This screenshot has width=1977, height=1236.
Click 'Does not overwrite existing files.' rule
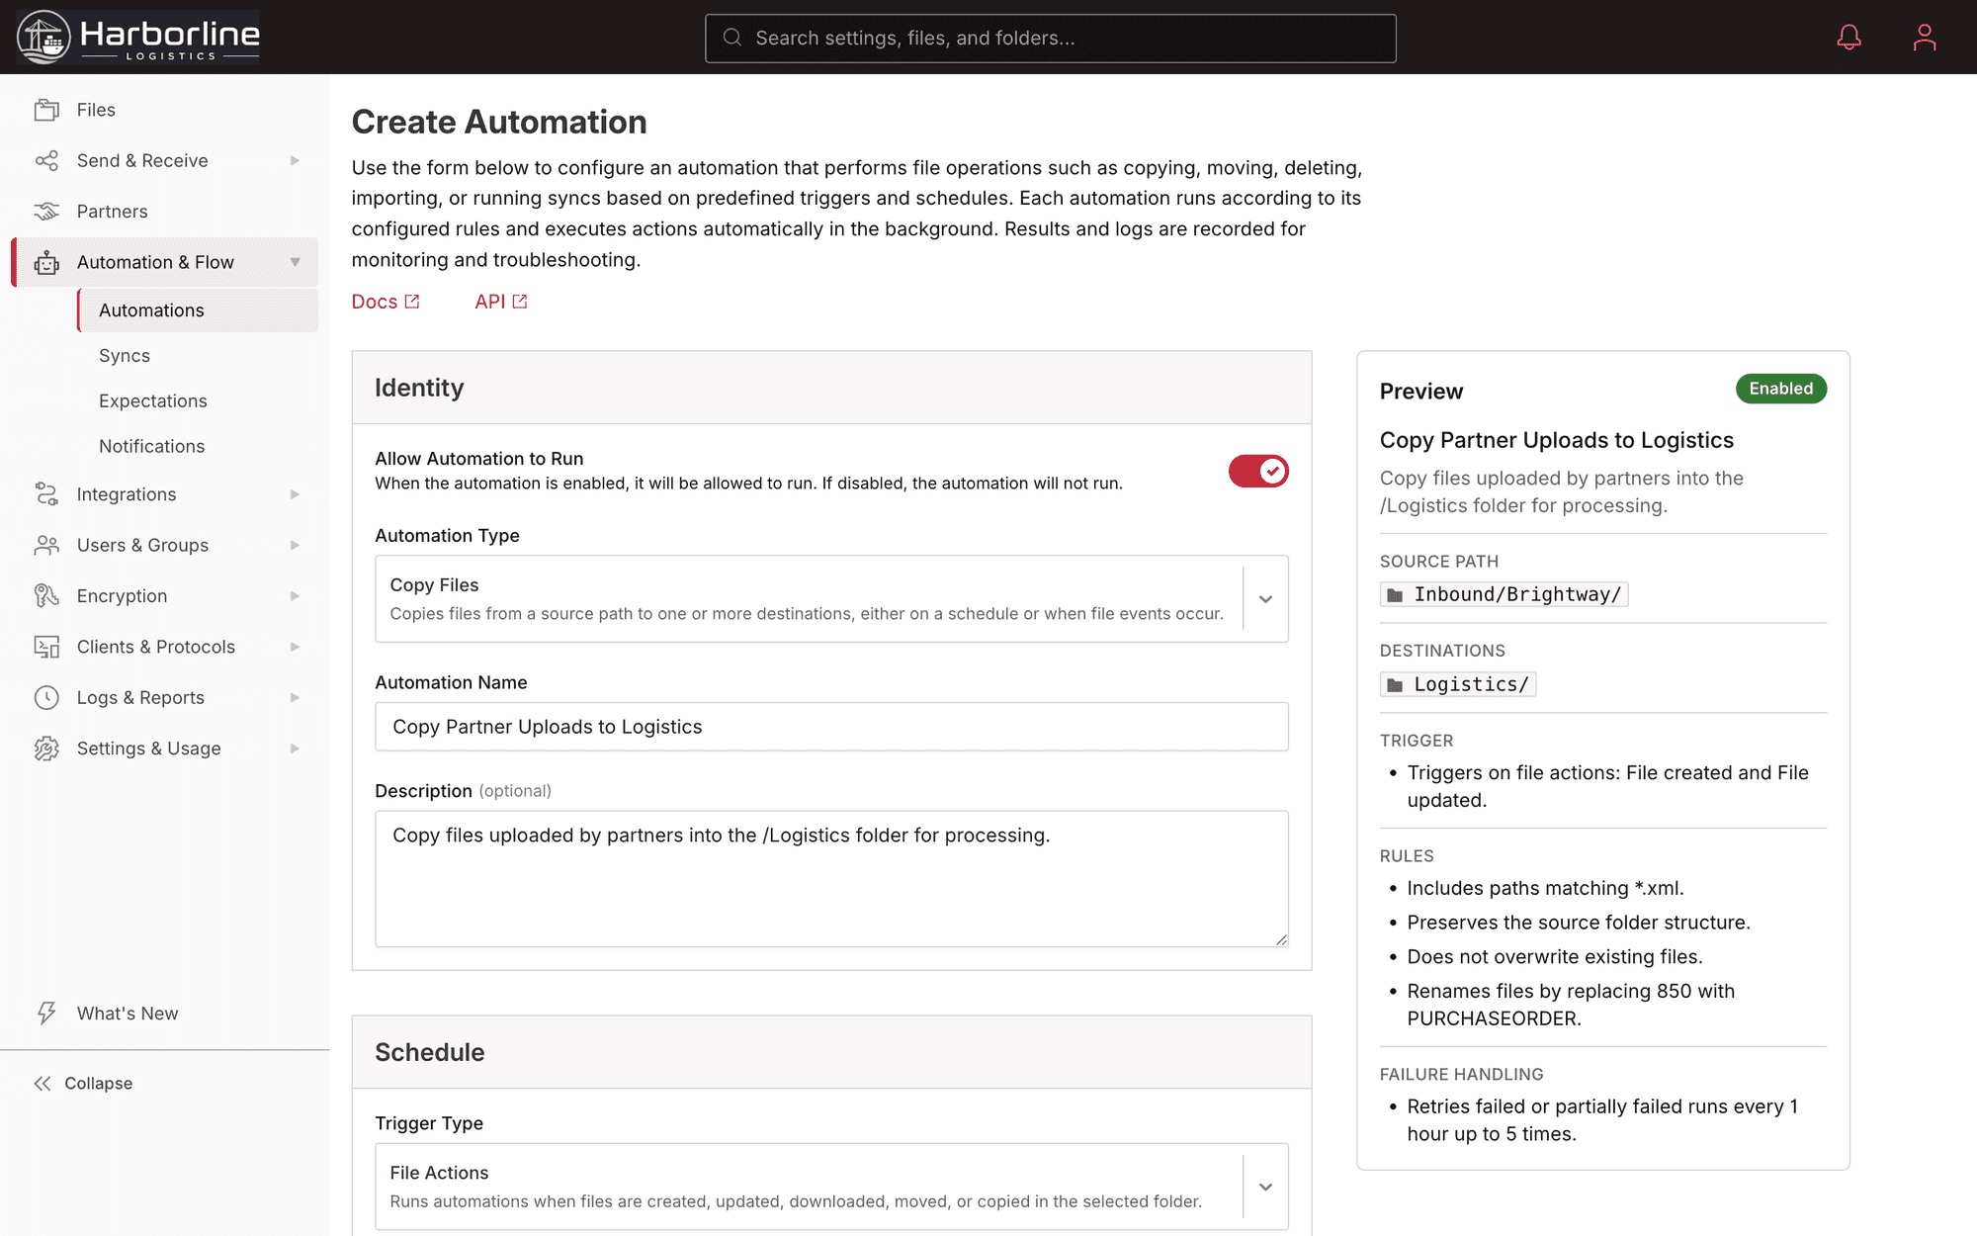tap(1555, 956)
